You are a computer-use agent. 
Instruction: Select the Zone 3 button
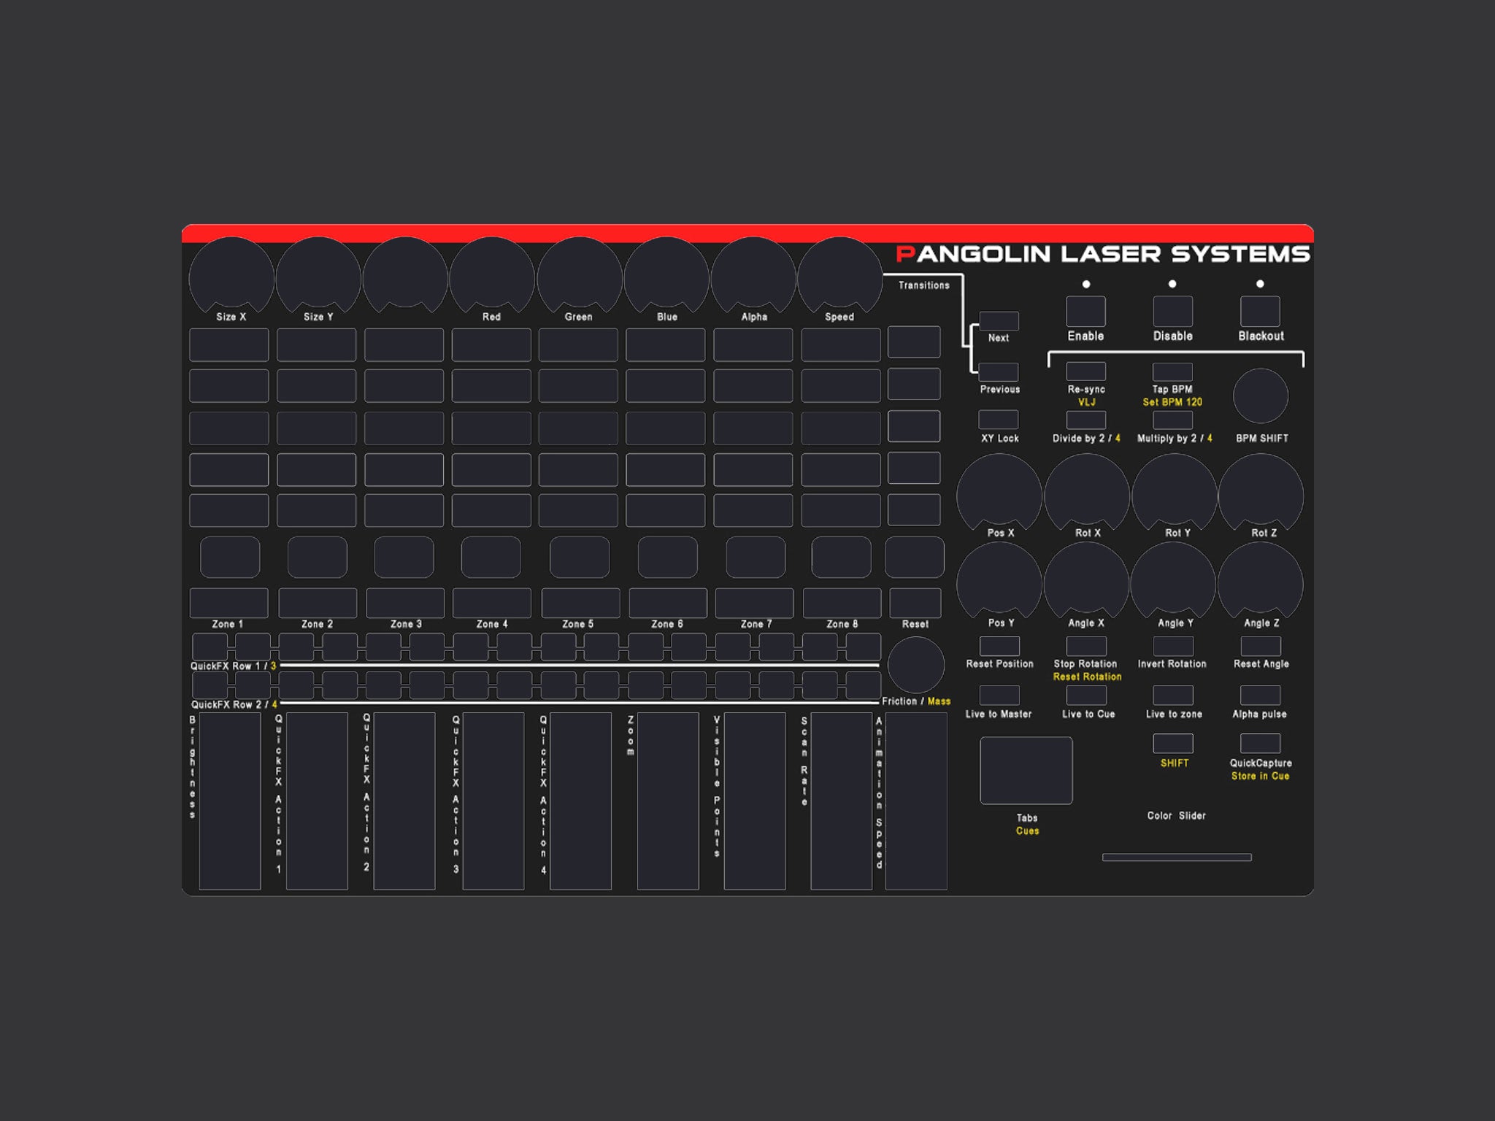pos(405,603)
